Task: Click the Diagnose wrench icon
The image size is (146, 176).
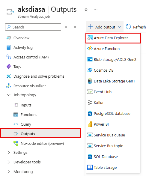Action: 9,76
